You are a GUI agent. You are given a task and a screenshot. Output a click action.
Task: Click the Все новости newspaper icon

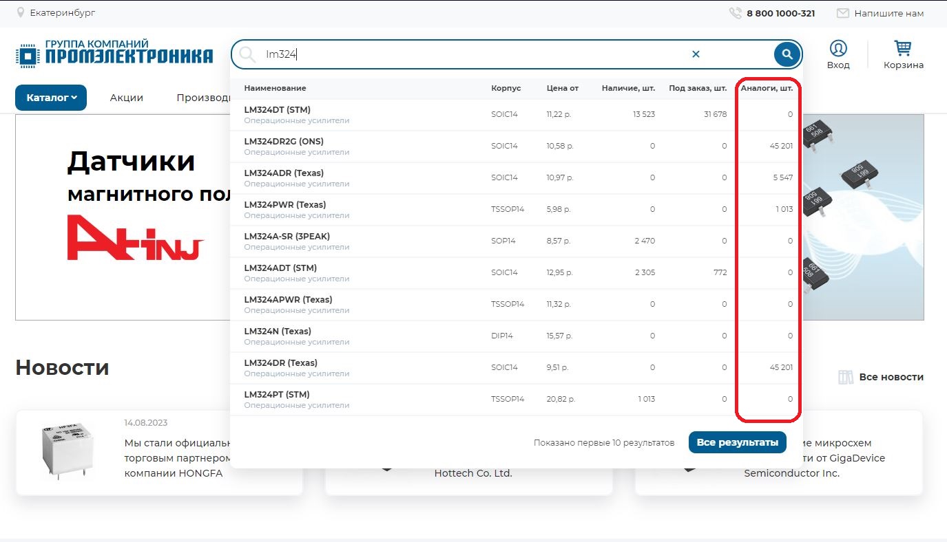pyautogui.click(x=846, y=377)
